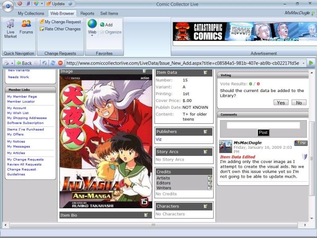Click the printer icon in browser toolbar

tap(7, 63)
